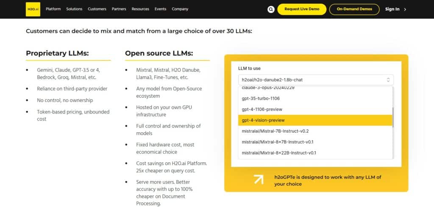Select gpt-35-turbo-1106 from the list
This screenshot has width=434, height=207.
tap(315, 98)
